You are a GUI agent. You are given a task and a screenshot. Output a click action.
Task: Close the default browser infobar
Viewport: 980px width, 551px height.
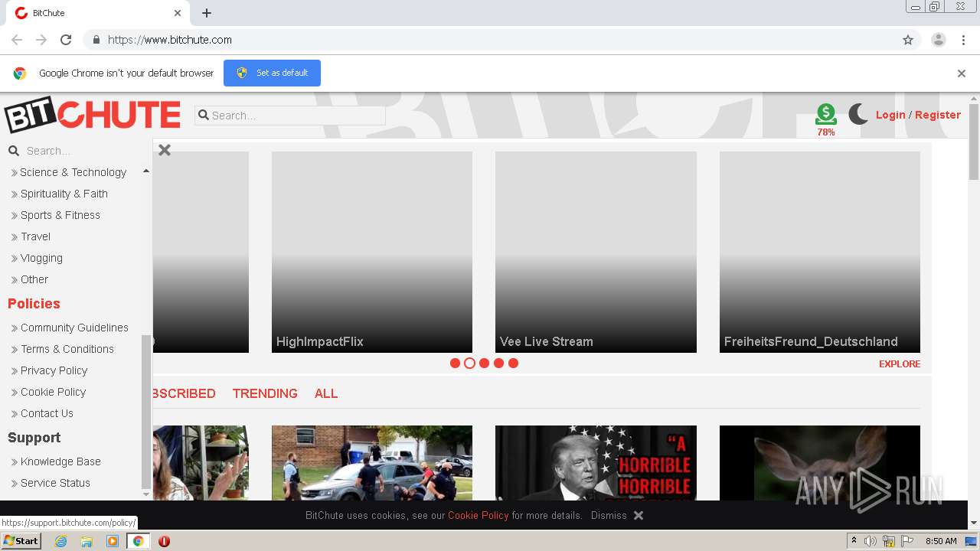(962, 73)
